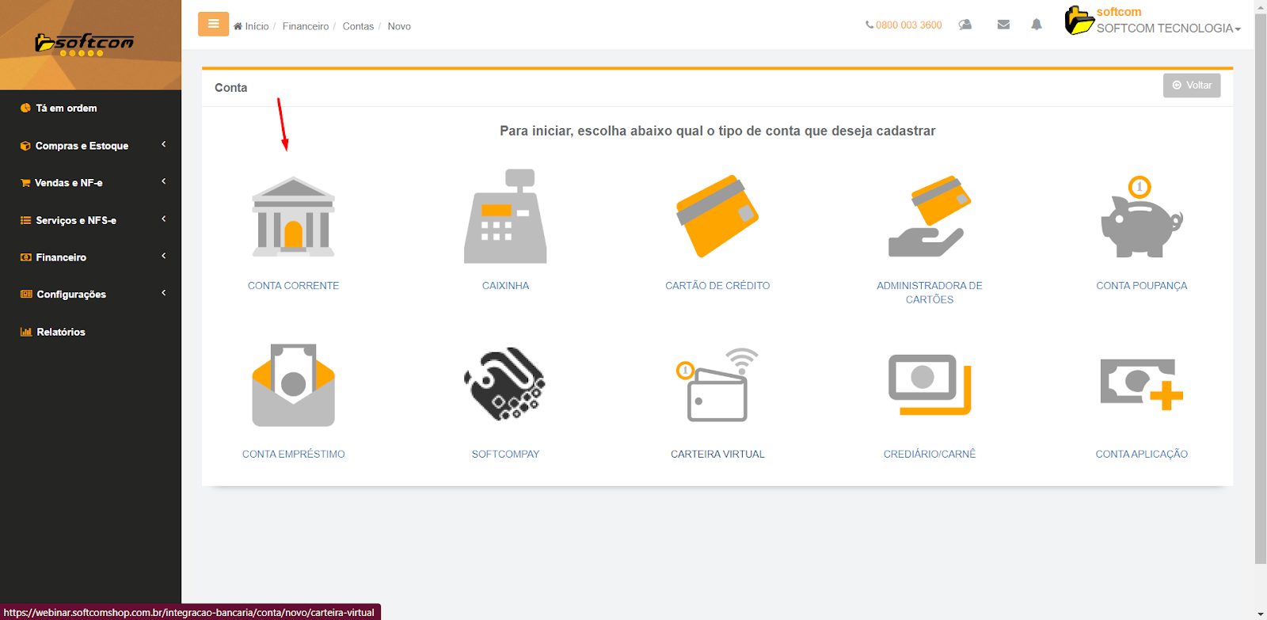The image size is (1267, 620).
Task: Open the Softcompay account type icon
Action: tap(505, 385)
